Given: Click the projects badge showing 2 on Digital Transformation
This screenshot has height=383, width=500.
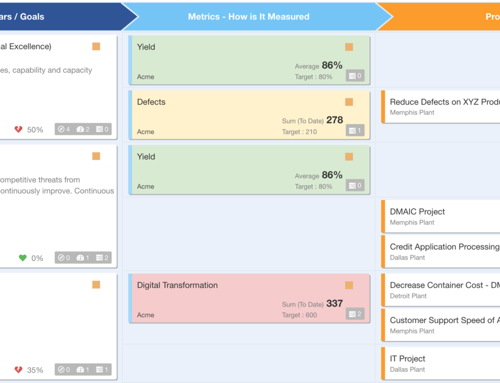Looking at the screenshot, I should (x=355, y=313).
